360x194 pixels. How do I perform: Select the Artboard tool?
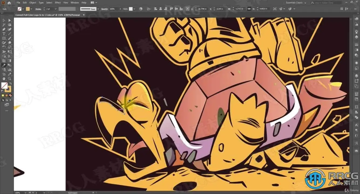pos(4,74)
